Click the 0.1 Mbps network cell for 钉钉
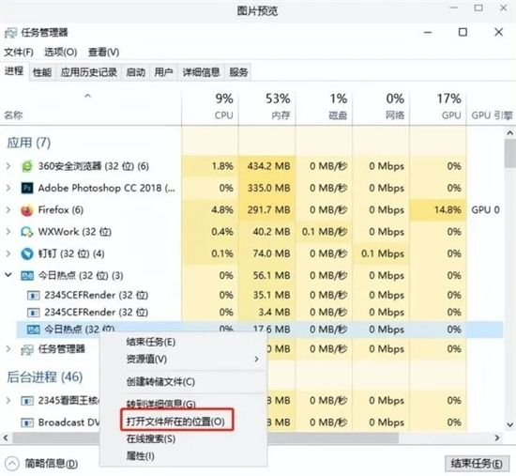The height and width of the screenshot is (476, 516). [381, 253]
